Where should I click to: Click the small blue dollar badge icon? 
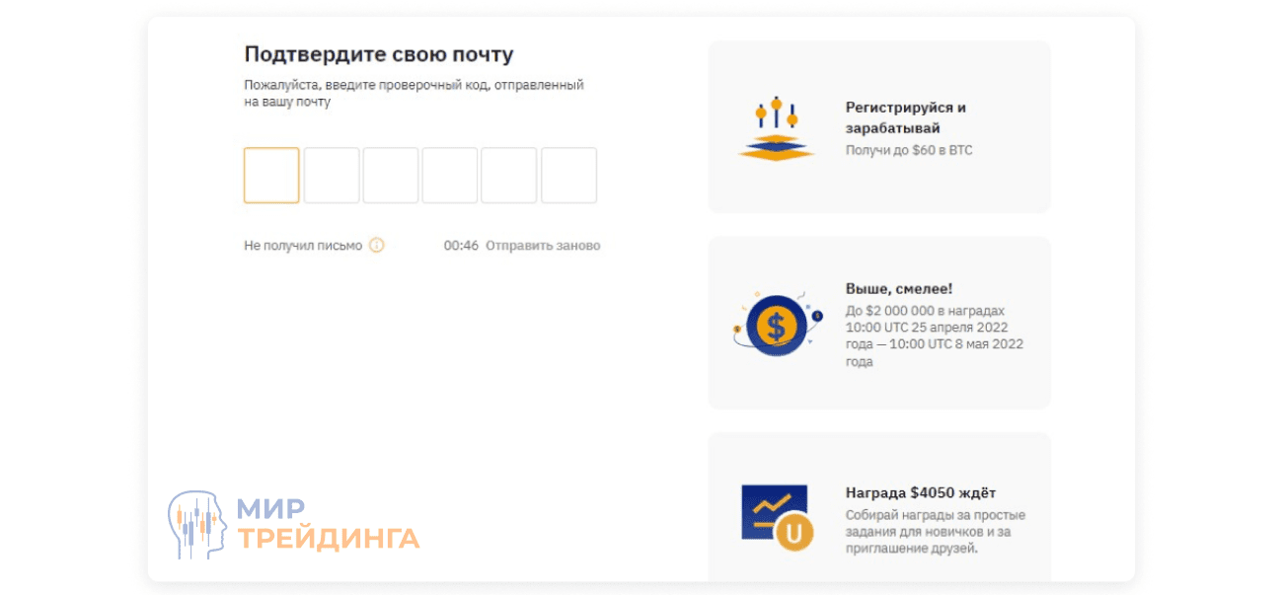click(815, 314)
